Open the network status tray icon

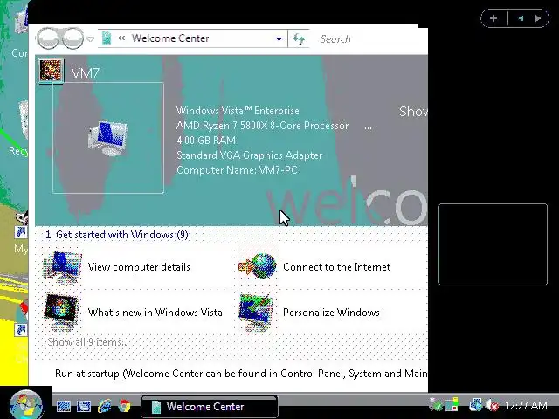tap(475, 405)
